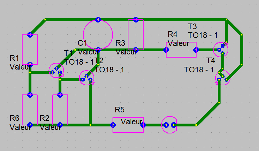
Task: Click pad 1 of resistor R6
Action: click(x=30, y=95)
